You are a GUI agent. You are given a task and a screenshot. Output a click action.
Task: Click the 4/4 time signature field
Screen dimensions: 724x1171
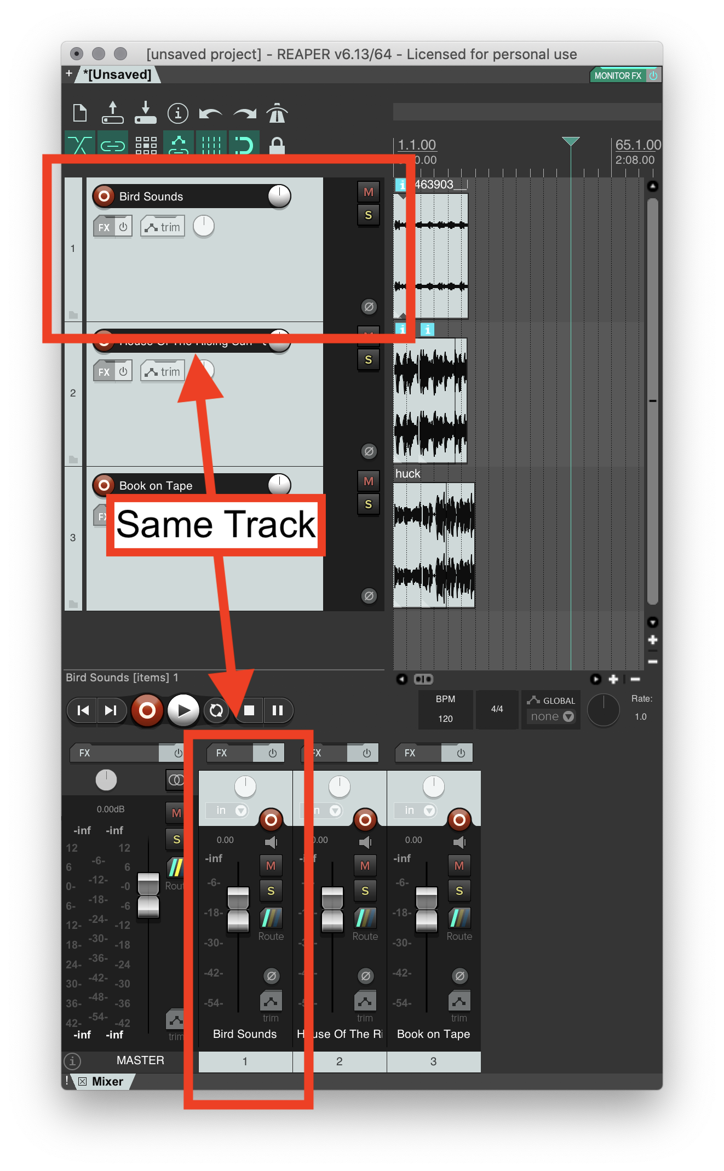pos(497,709)
